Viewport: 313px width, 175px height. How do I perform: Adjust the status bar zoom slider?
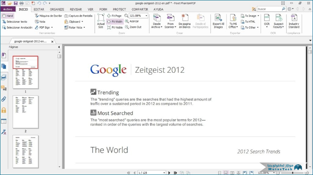(293, 173)
